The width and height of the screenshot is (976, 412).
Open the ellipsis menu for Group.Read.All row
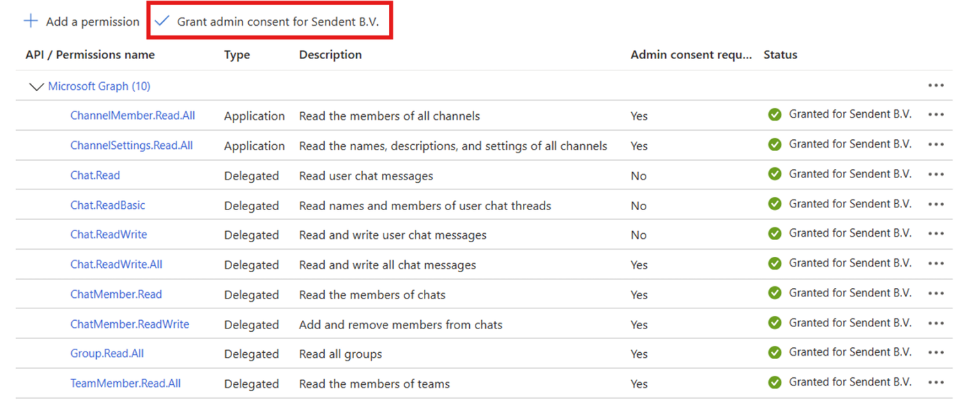pos(936,353)
